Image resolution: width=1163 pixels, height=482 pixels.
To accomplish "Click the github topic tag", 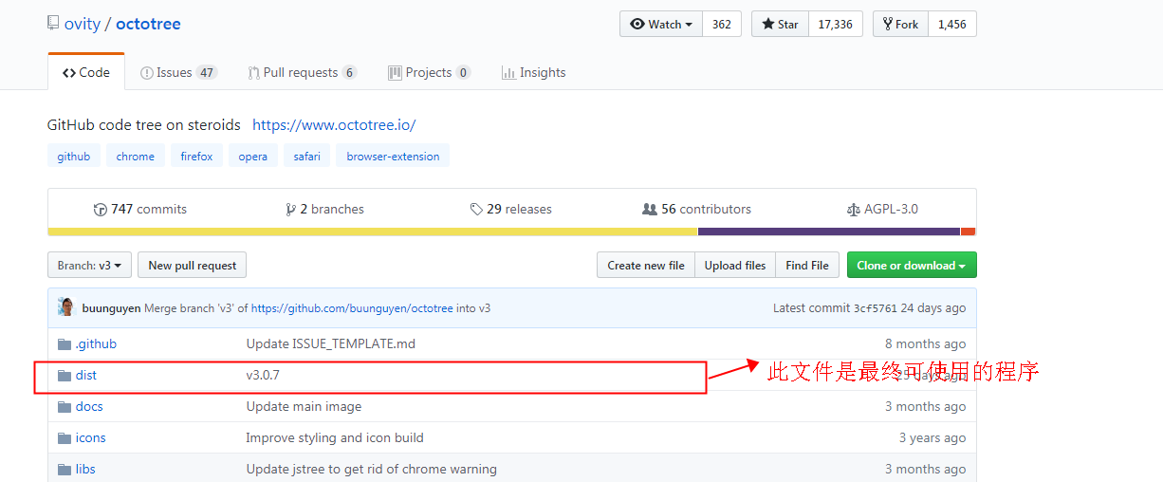I will (x=73, y=157).
